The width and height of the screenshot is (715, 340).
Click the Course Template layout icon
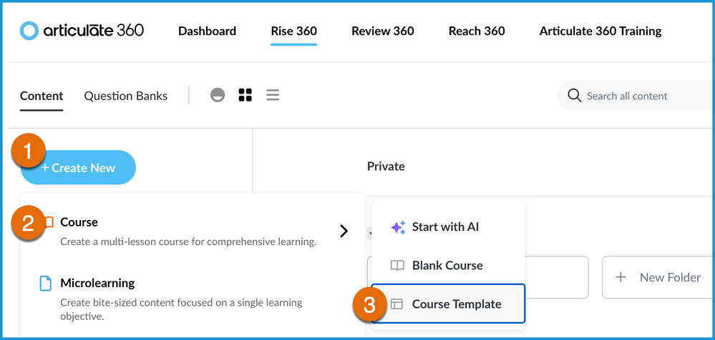[x=397, y=304]
